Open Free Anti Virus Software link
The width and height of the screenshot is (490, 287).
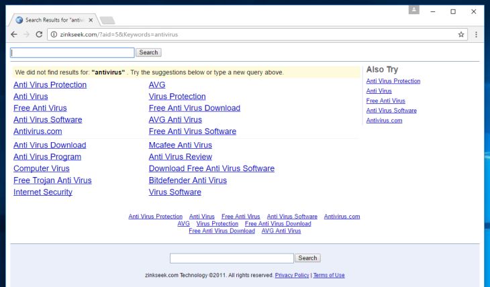[x=193, y=131]
